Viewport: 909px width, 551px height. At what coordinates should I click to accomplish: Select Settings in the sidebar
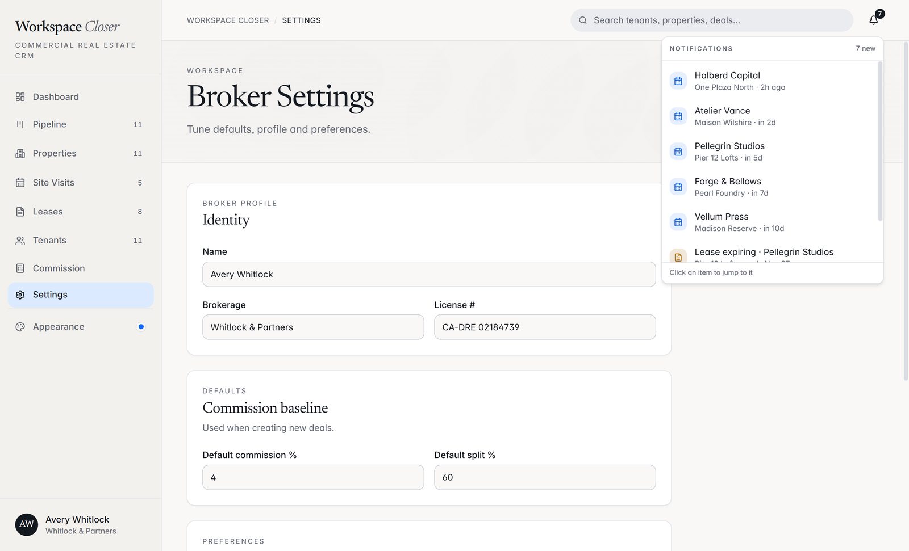click(81, 295)
